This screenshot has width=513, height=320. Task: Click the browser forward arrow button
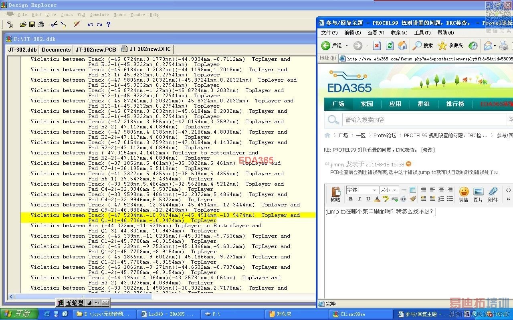click(357, 45)
